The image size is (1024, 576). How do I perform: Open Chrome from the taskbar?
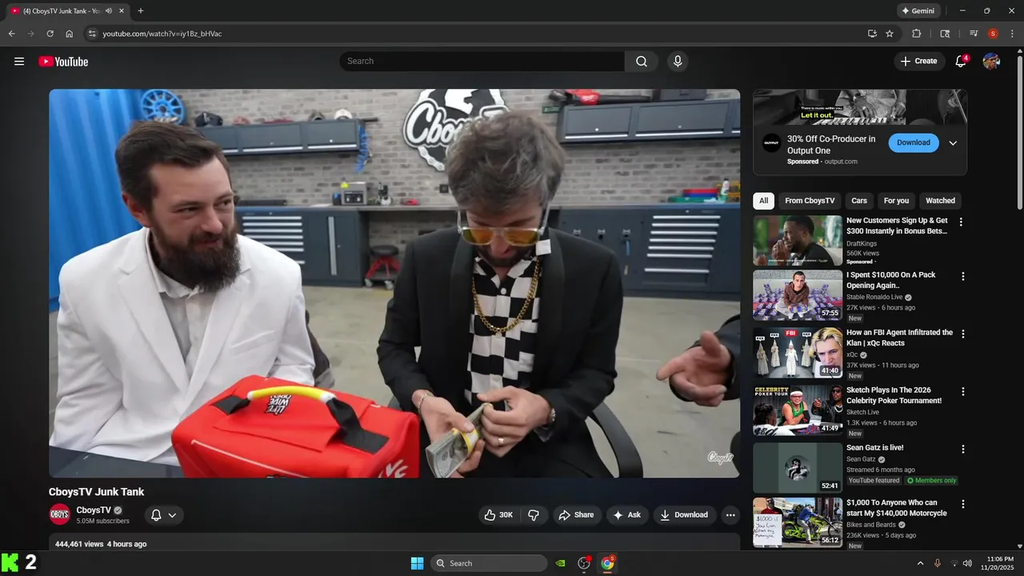(x=607, y=563)
